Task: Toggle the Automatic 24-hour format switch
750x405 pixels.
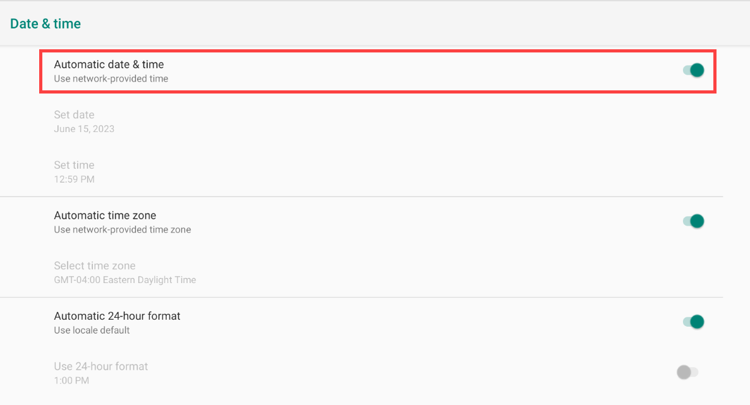Action: pyautogui.click(x=694, y=322)
